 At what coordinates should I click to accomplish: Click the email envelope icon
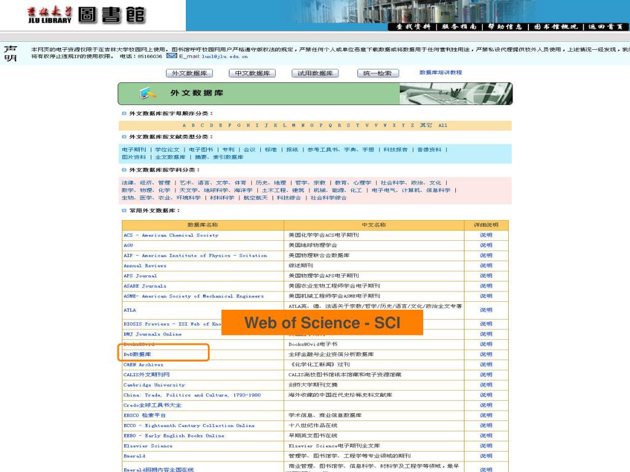coord(172,56)
